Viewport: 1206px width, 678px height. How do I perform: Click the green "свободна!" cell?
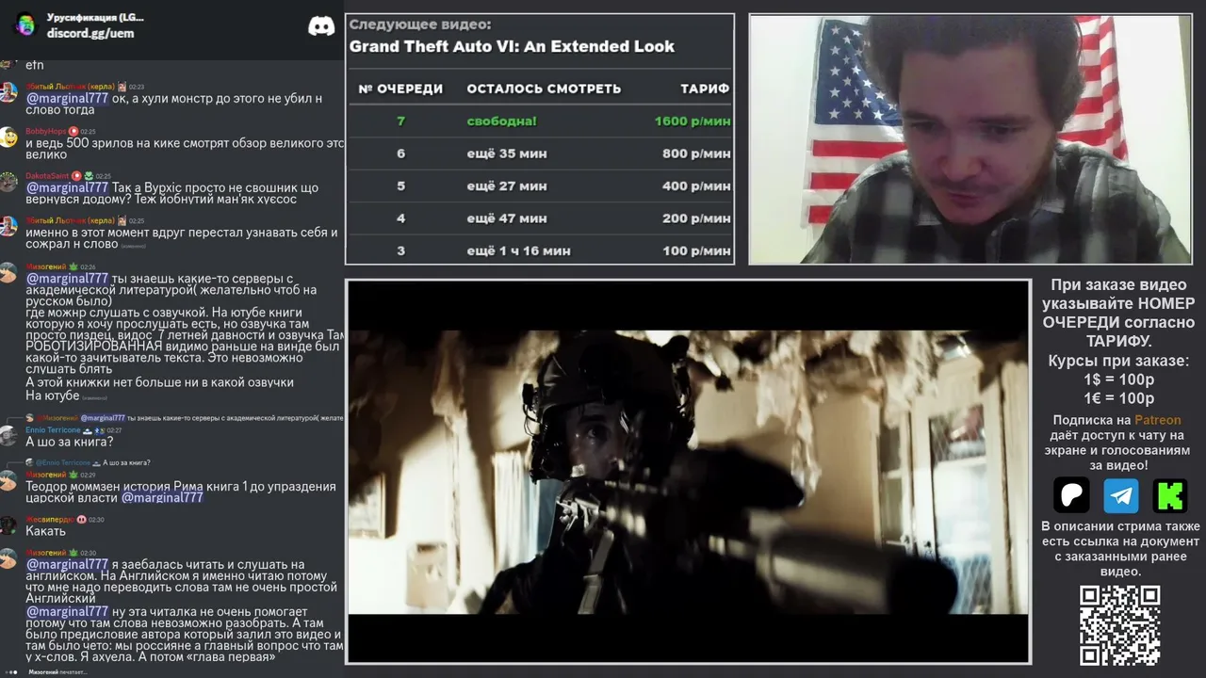coord(501,121)
